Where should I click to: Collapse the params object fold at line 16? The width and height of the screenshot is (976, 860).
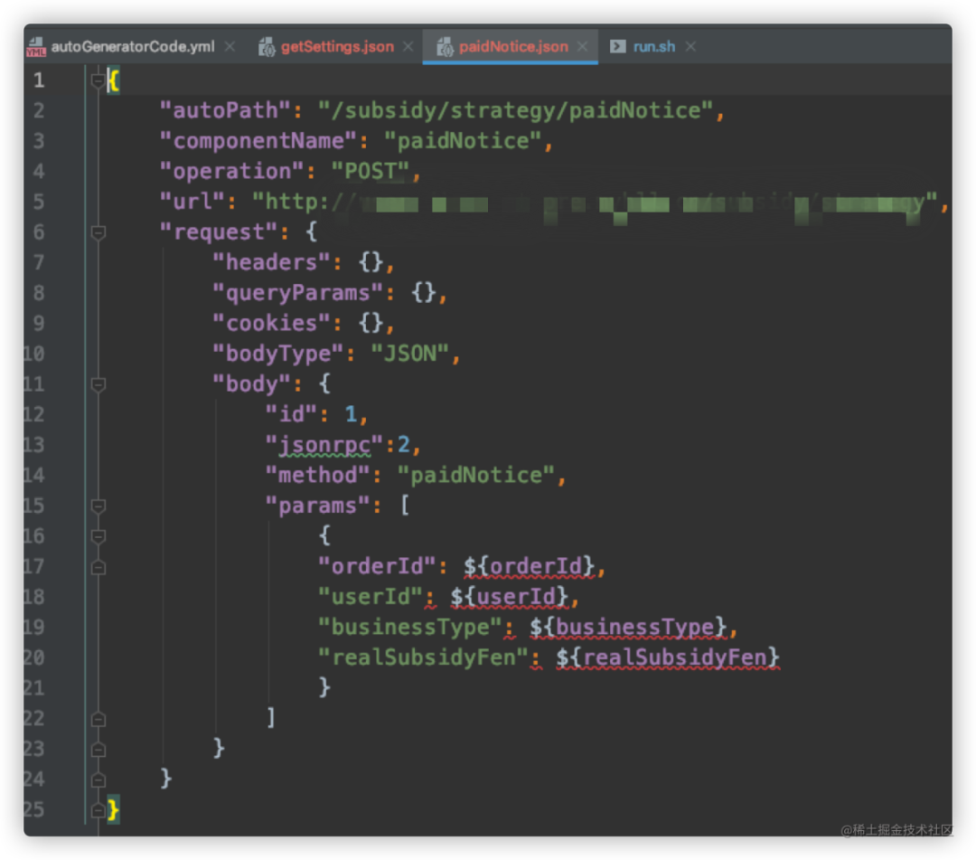pyautogui.click(x=98, y=536)
